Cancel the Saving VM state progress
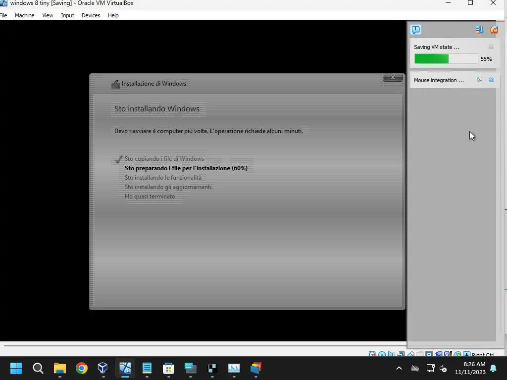This screenshot has height=380, width=507. pos(491,47)
